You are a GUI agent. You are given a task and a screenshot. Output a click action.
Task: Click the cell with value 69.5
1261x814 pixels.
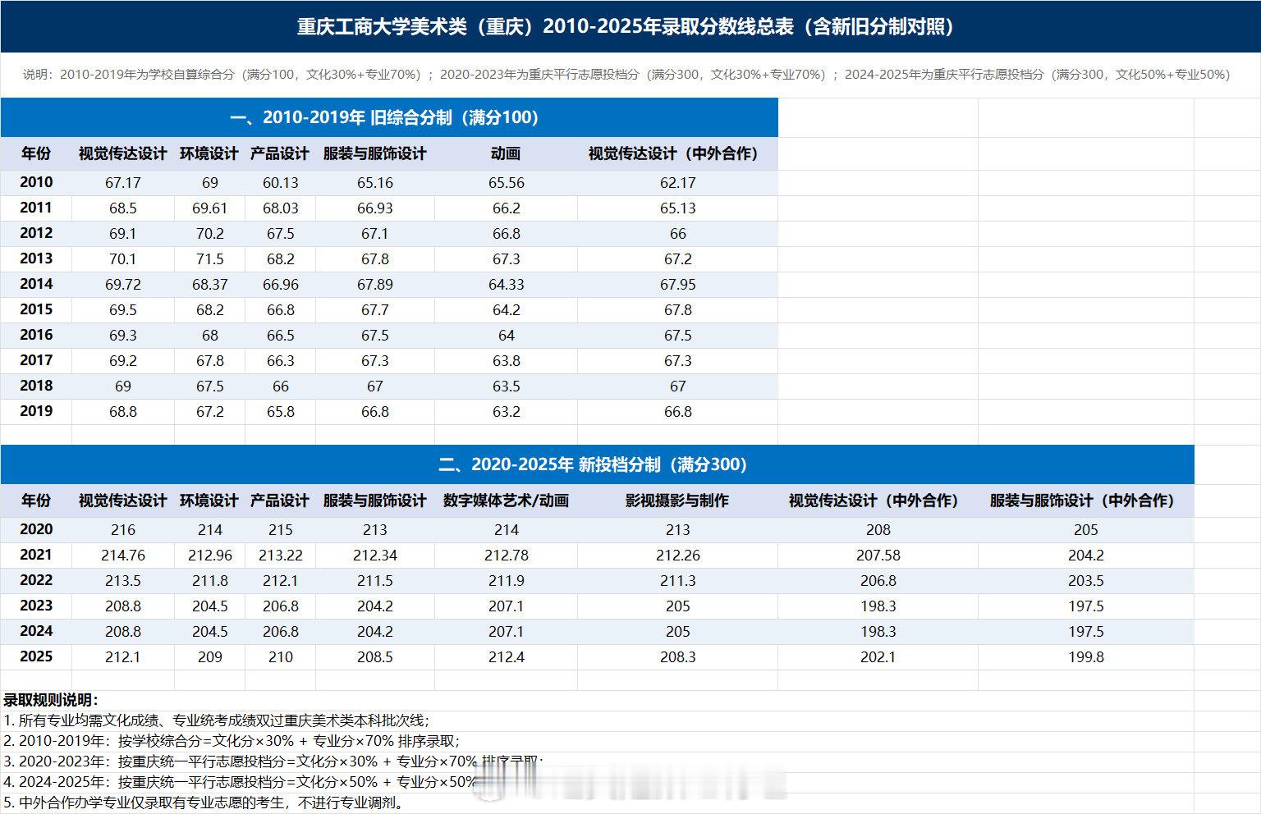(123, 310)
